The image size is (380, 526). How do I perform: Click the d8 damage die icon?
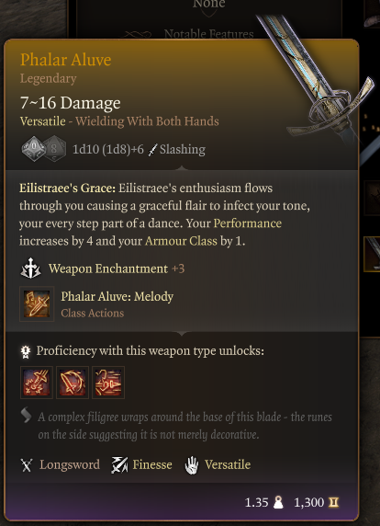click(55, 148)
